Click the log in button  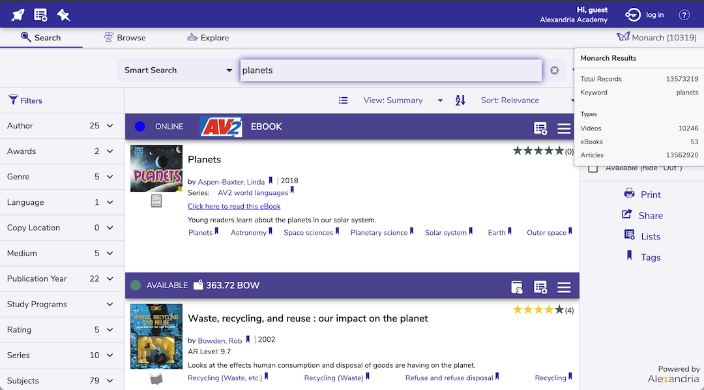point(645,15)
